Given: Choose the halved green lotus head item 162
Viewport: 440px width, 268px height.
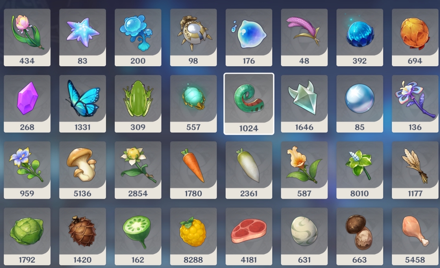Looking at the screenshot, I should pos(138,236).
